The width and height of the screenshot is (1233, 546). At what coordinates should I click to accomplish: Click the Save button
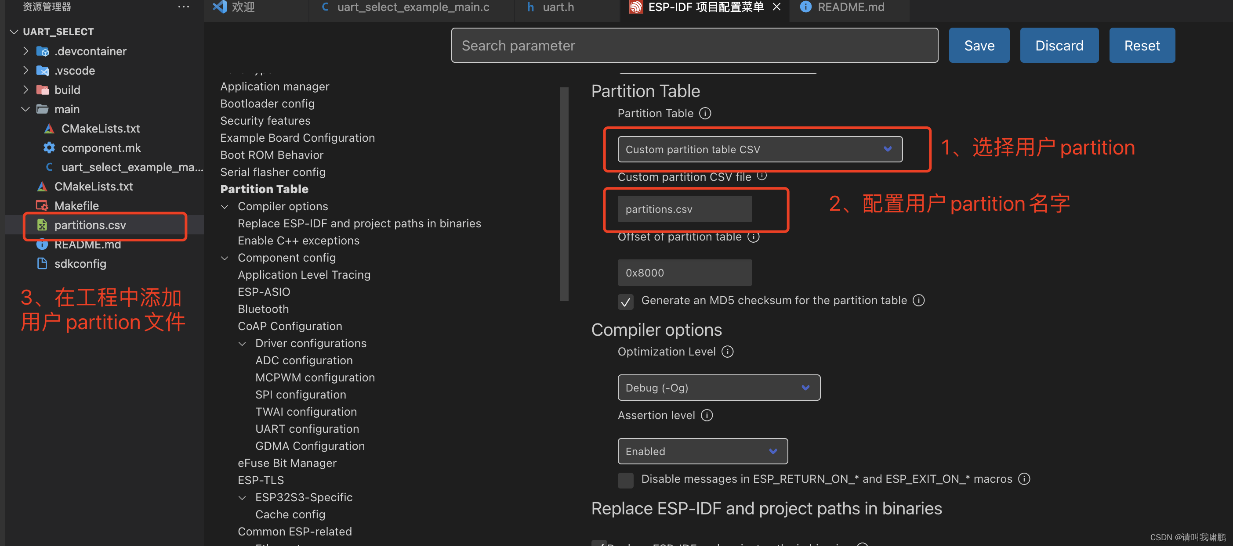tap(979, 45)
